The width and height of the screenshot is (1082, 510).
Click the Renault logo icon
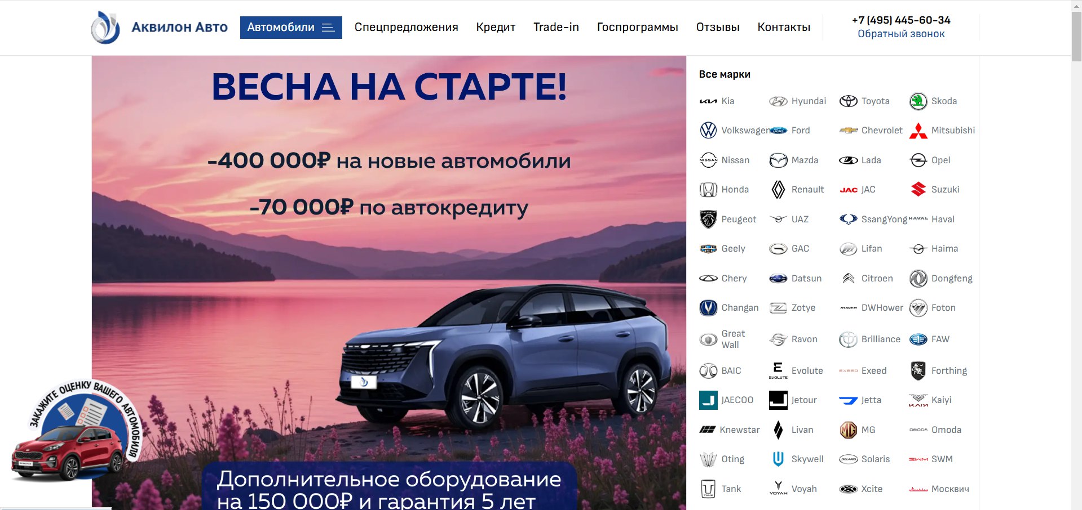click(x=778, y=190)
